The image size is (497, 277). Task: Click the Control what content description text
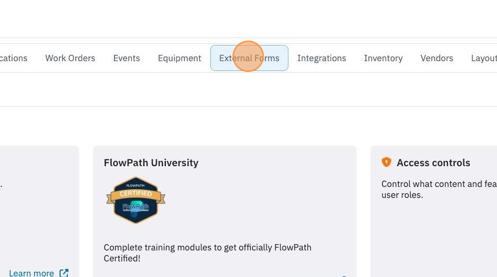point(439,189)
